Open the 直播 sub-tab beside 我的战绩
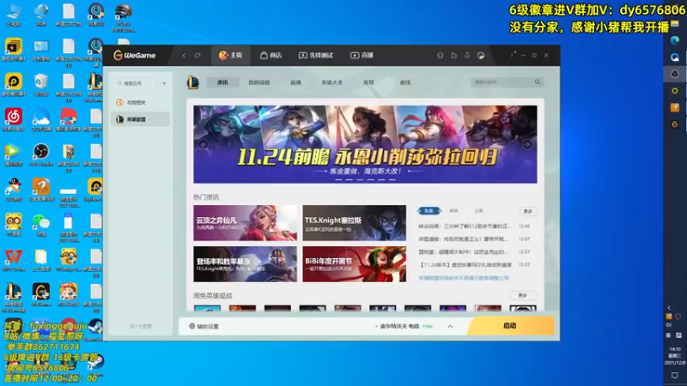The width and height of the screenshot is (687, 386). [x=295, y=82]
